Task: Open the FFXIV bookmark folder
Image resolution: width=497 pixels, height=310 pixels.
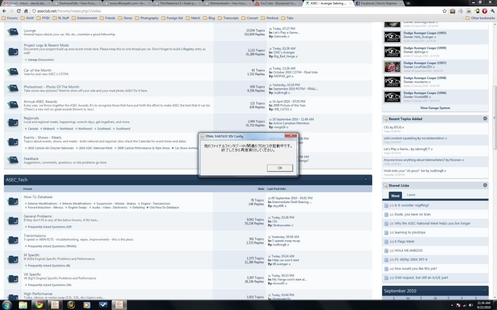Action: click(43, 18)
